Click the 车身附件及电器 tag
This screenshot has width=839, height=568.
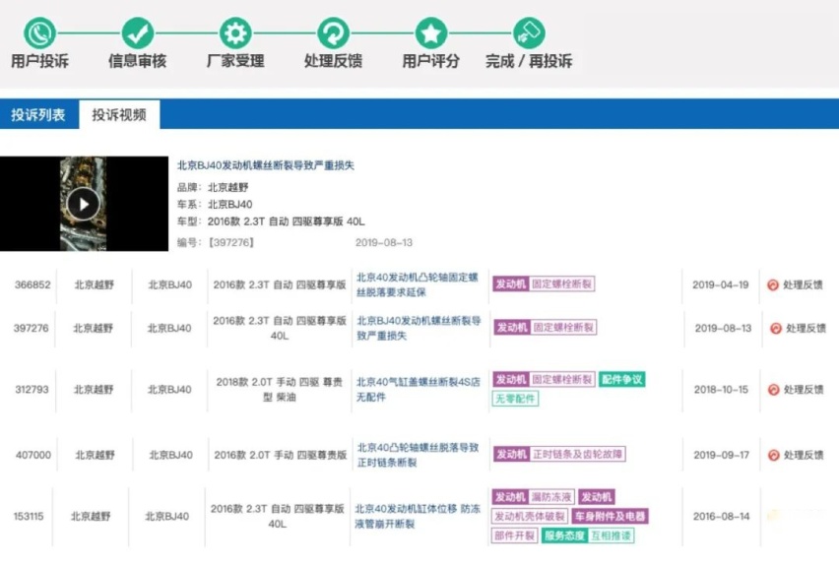610,517
